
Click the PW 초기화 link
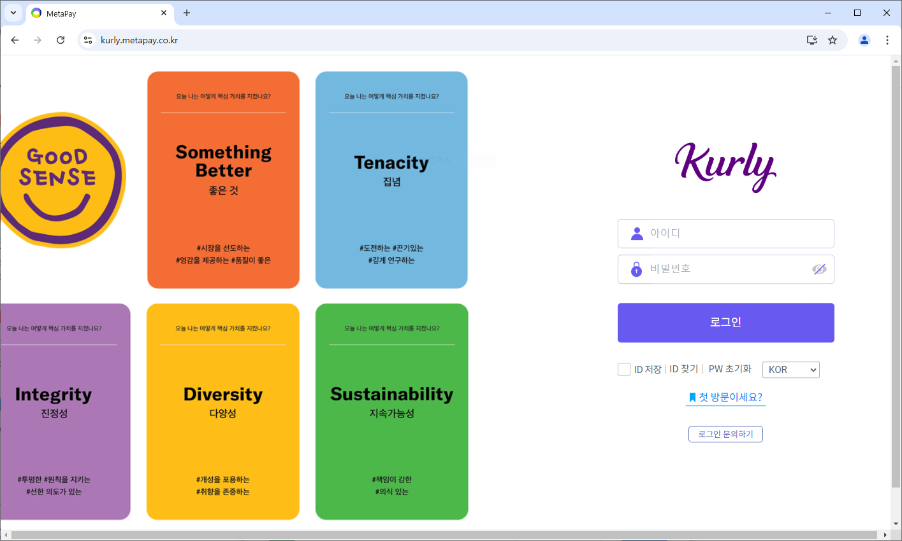pos(730,369)
